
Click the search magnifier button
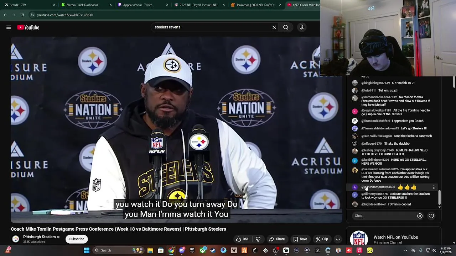(x=286, y=27)
